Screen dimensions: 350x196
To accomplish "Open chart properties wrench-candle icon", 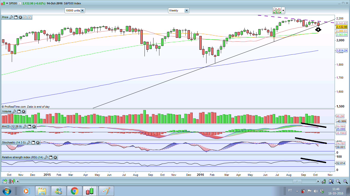I will pos(324,181).
